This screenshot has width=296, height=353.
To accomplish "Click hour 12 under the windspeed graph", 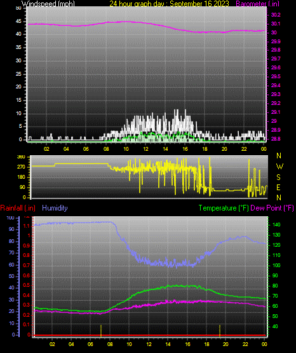I will click(145, 149).
